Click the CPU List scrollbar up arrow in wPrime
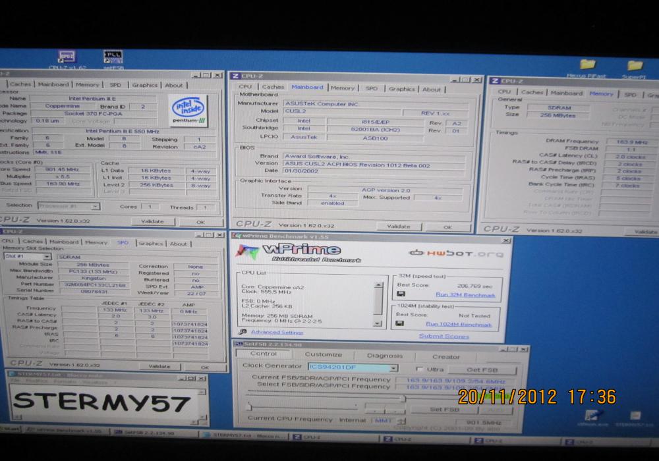Image resolution: width=659 pixels, height=461 pixels. tap(378, 285)
